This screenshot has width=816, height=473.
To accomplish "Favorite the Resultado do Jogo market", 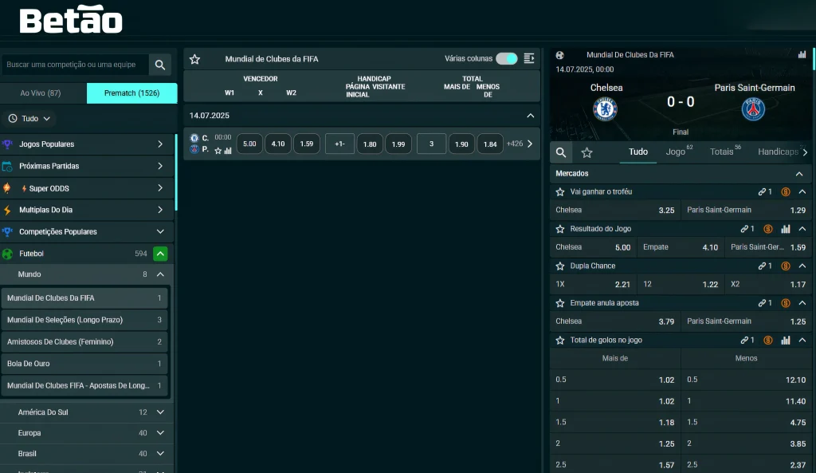I will (560, 229).
